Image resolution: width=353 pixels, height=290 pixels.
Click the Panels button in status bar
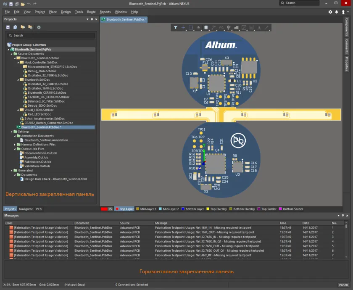click(343, 285)
